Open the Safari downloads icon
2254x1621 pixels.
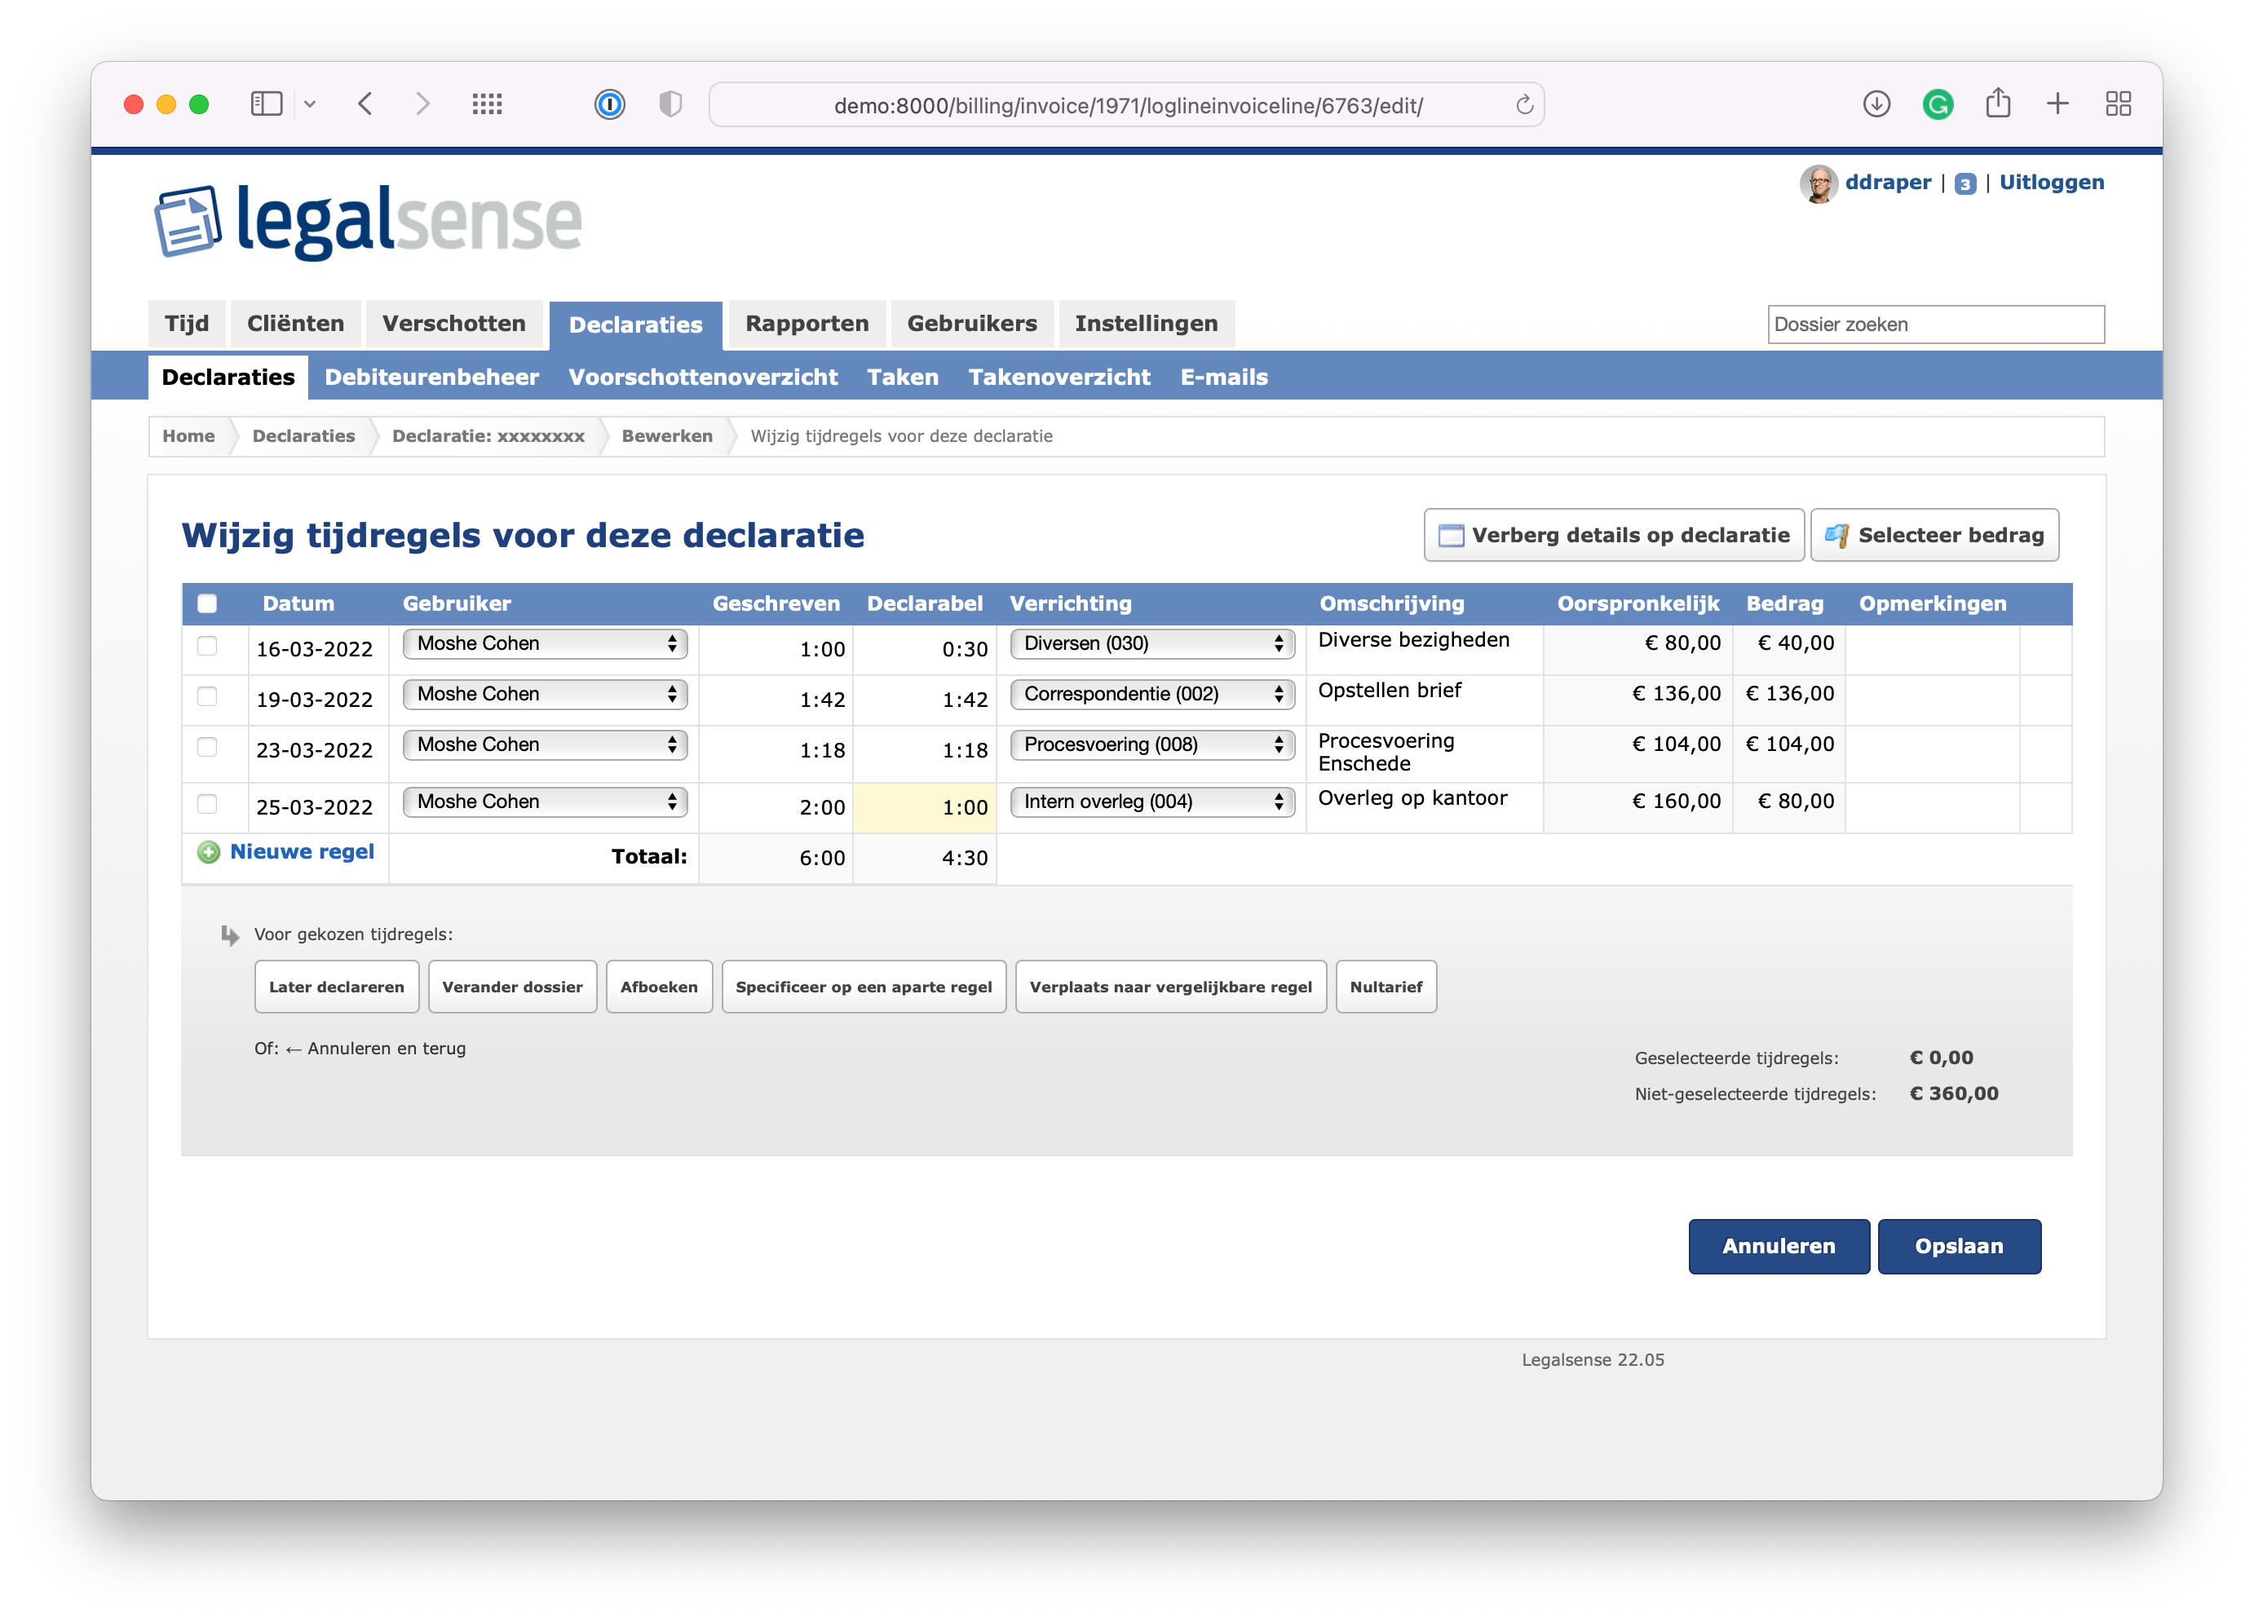pyautogui.click(x=1876, y=104)
